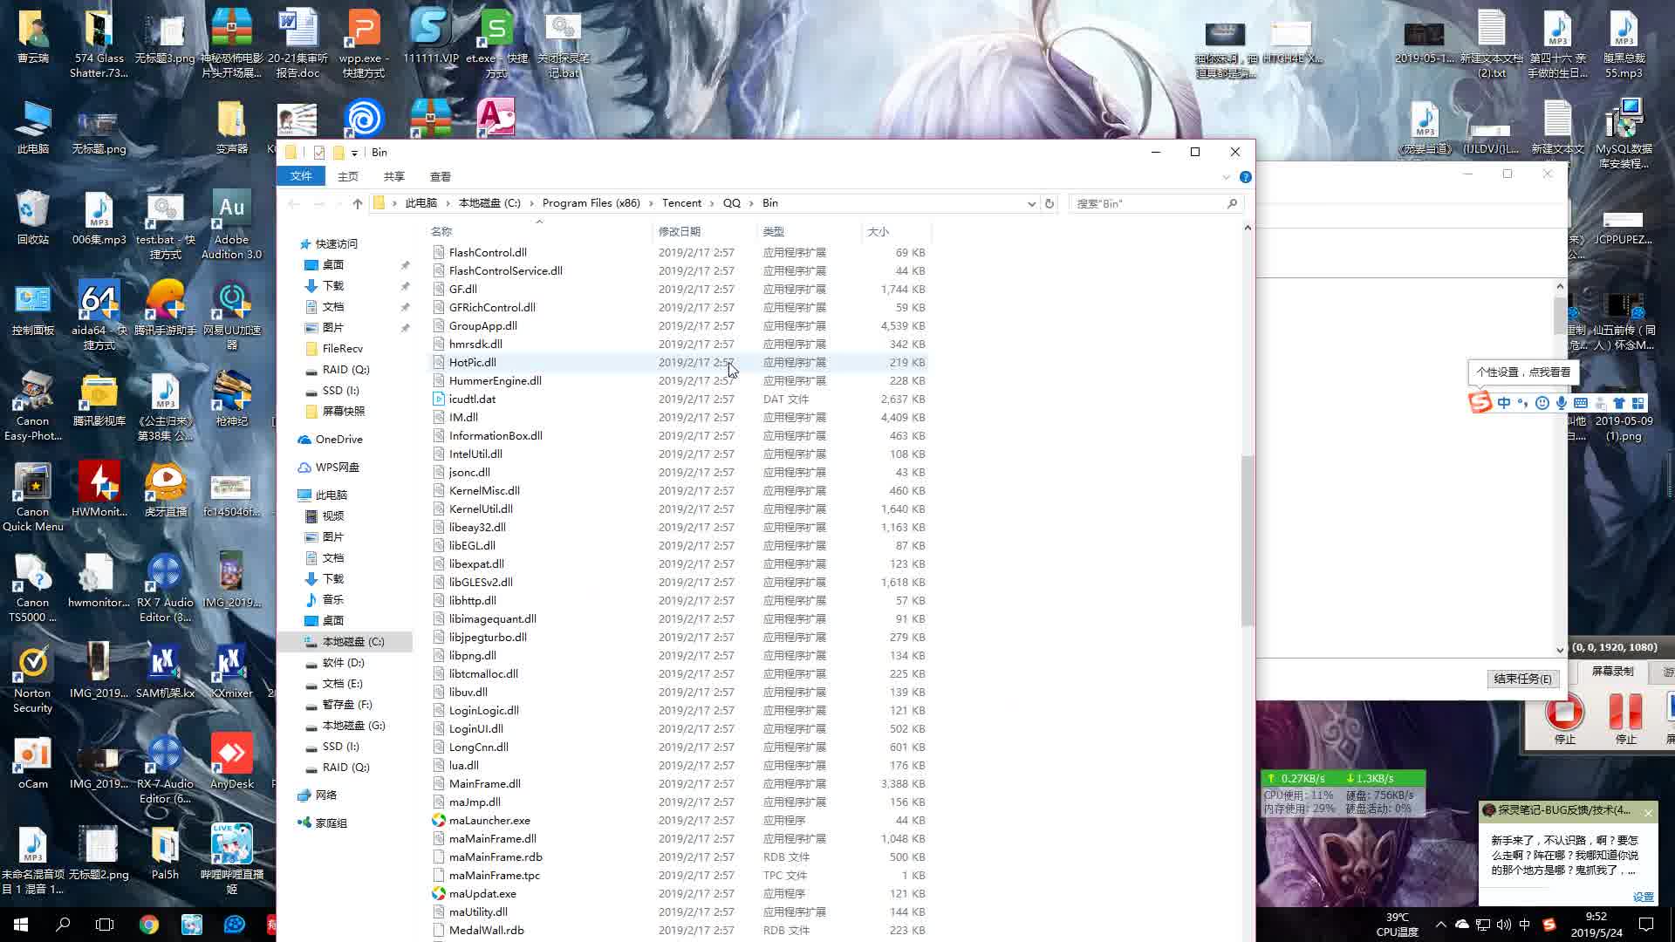Open Windows Start menu
The image size is (1675, 942).
pos(21,925)
